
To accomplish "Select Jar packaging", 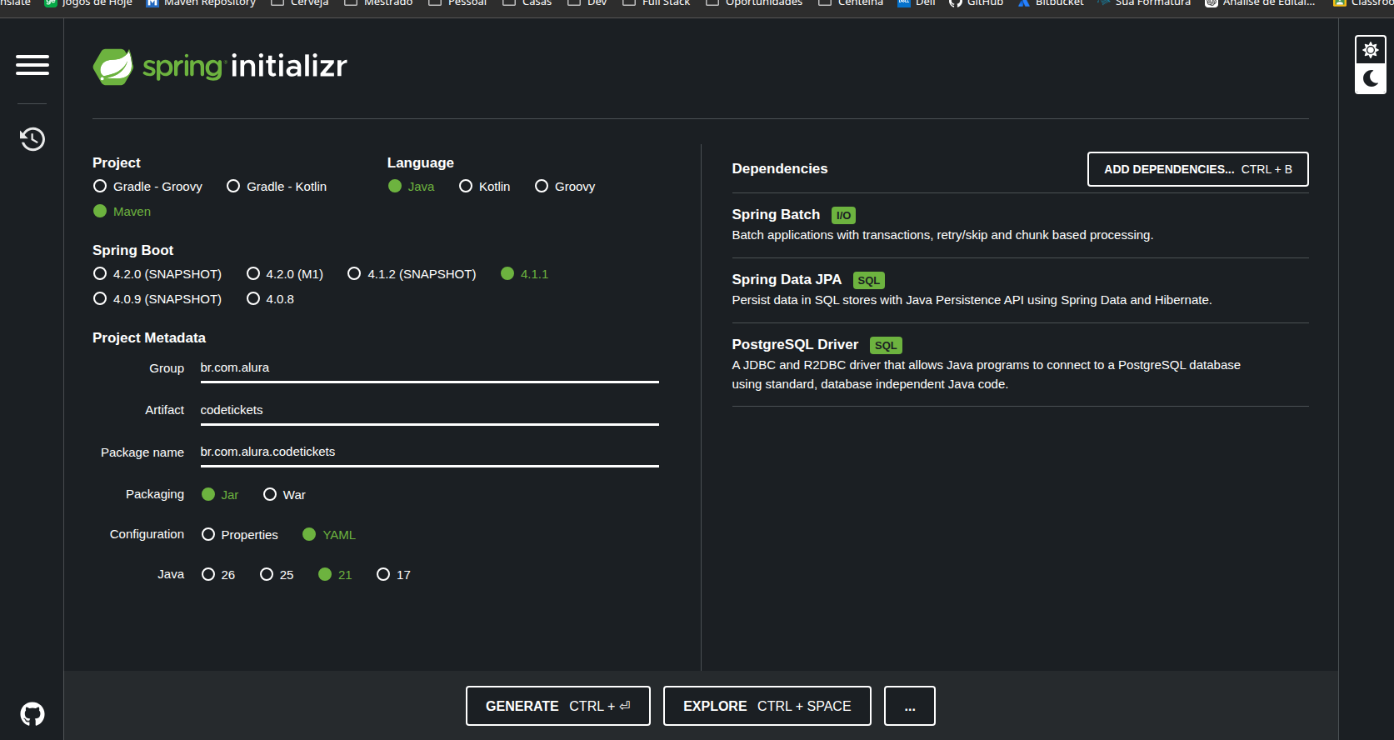I will click(220, 495).
